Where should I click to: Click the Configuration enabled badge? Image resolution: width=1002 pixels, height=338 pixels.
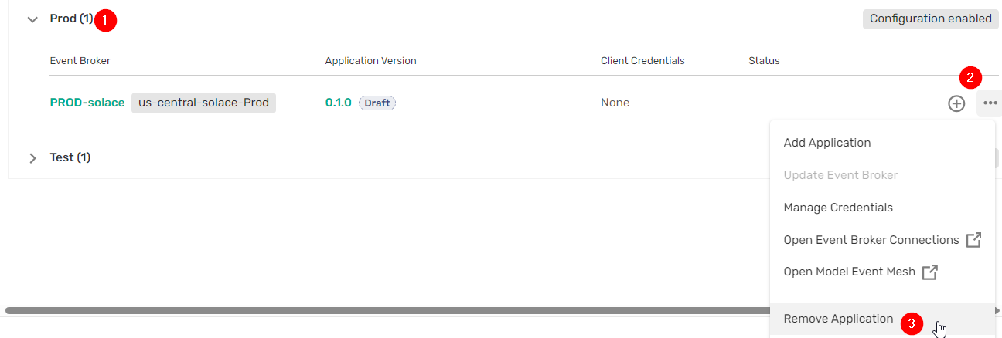(930, 19)
